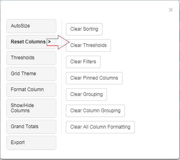Image resolution: width=180 pixels, height=160 pixels.
Task: Close the column options dialog
Action: [x=171, y=10]
